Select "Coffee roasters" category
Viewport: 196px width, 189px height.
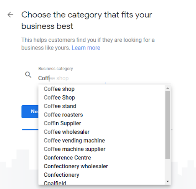tap(101, 114)
